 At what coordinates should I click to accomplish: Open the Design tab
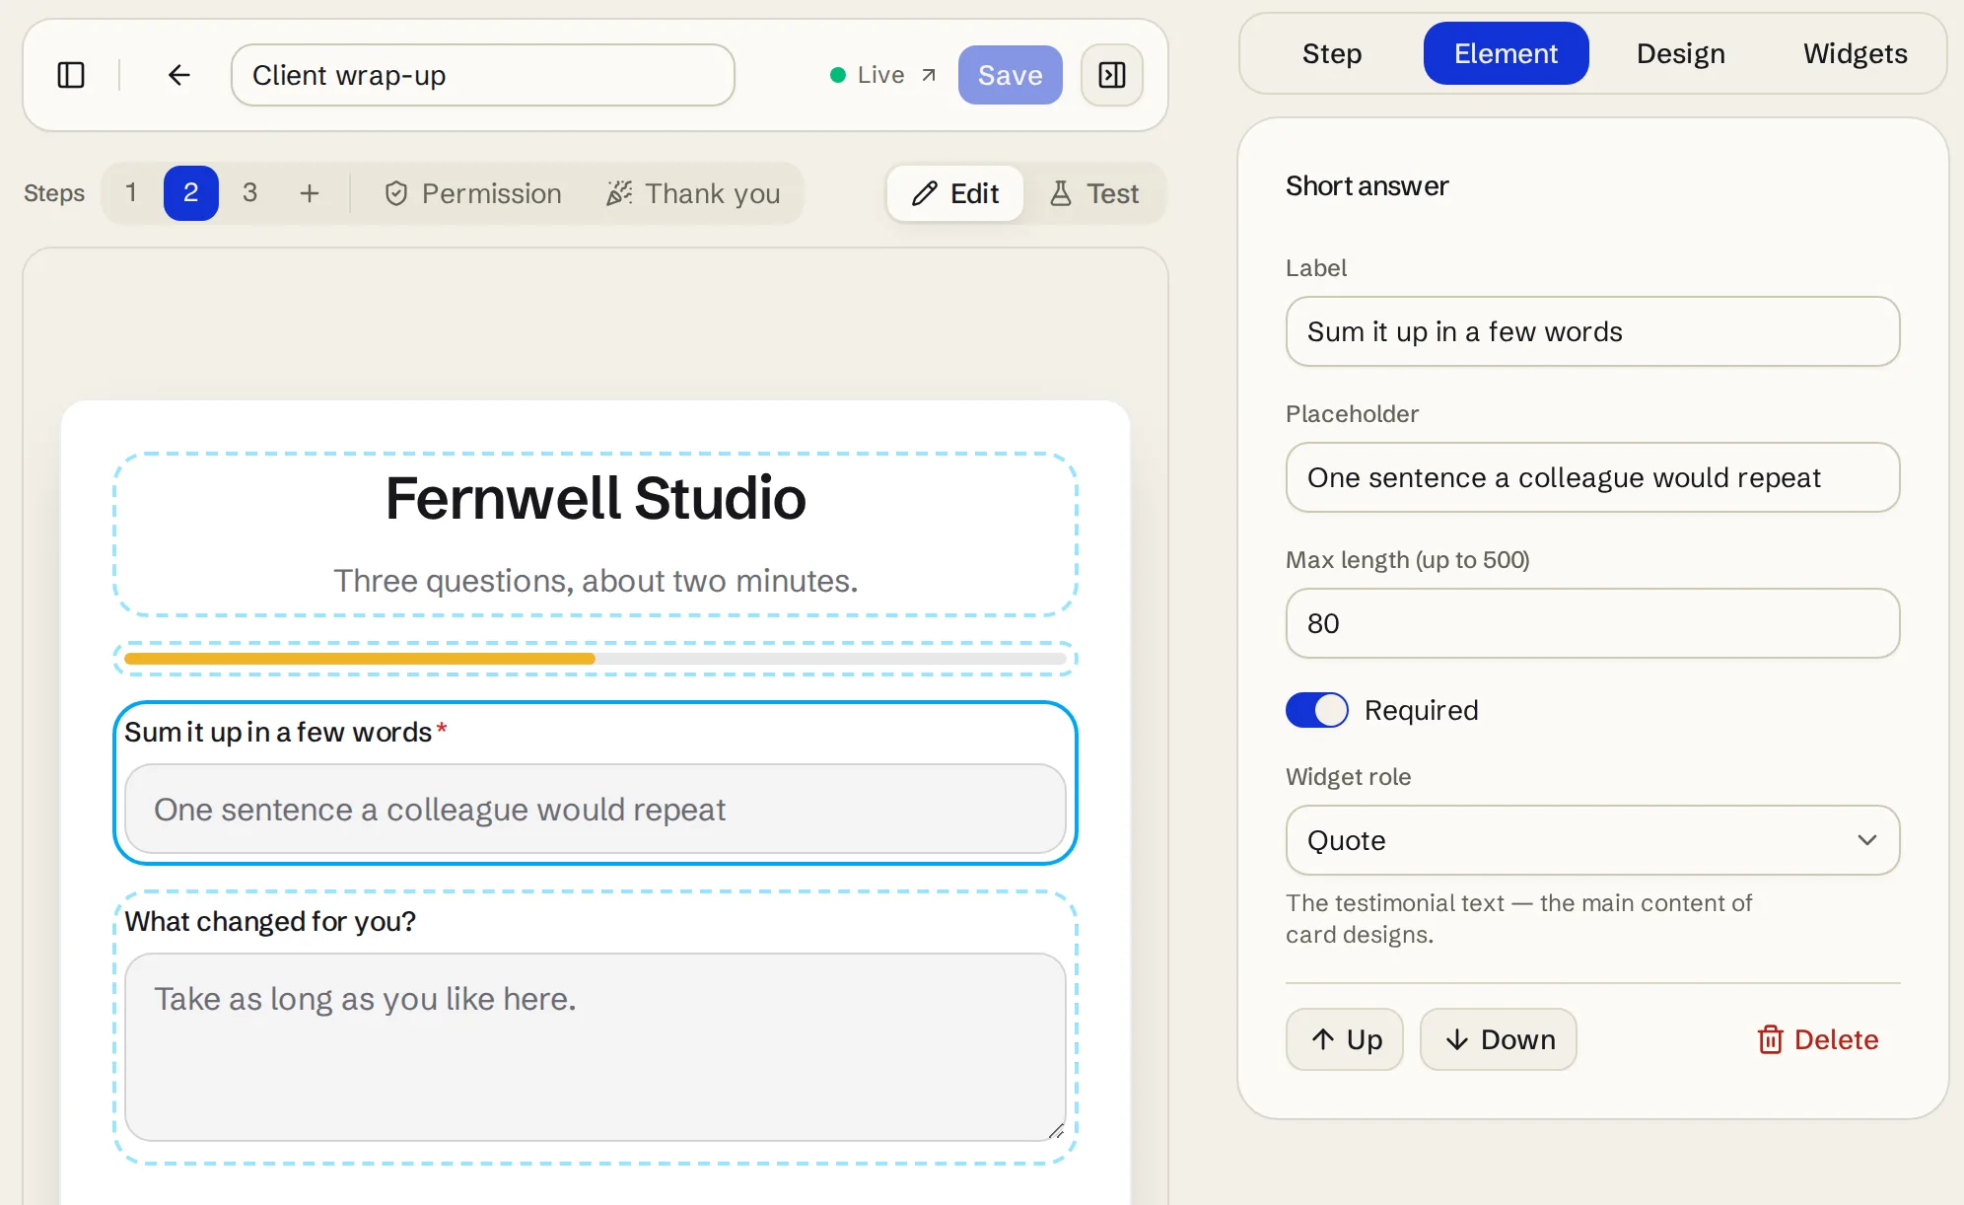point(1681,53)
